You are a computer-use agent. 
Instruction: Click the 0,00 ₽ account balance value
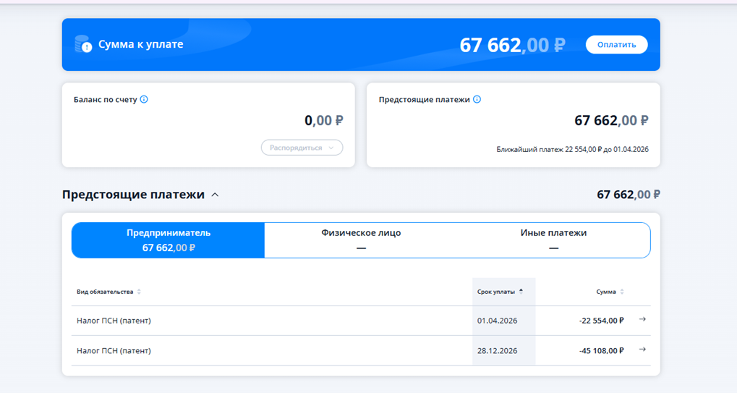324,120
